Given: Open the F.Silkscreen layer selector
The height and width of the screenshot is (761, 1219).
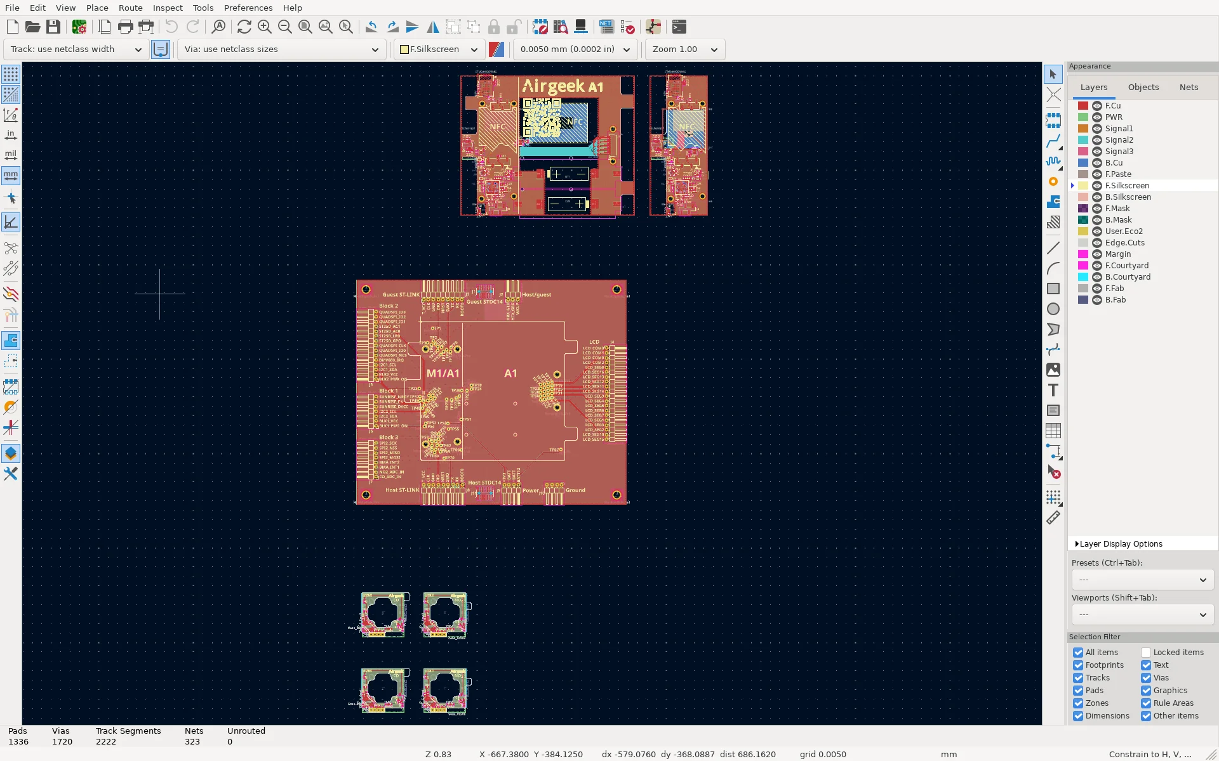Looking at the screenshot, I should pyautogui.click(x=439, y=49).
